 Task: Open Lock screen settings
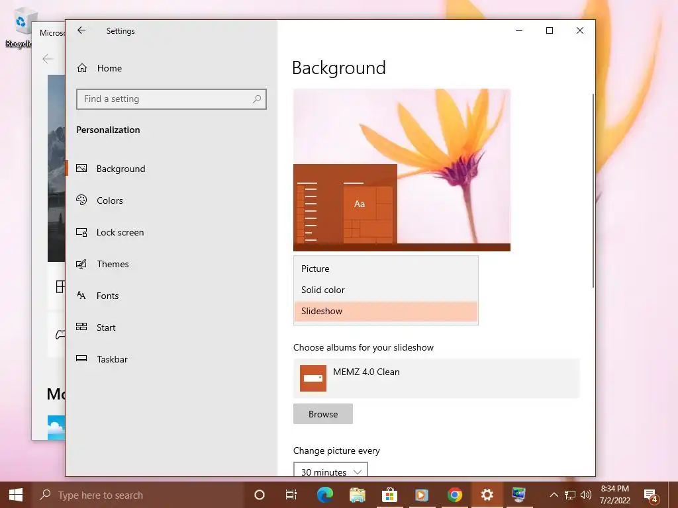[171, 232]
